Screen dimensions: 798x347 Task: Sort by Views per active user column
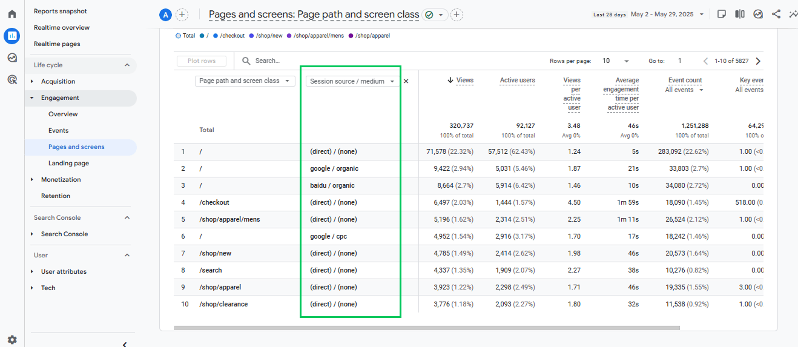click(572, 94)
